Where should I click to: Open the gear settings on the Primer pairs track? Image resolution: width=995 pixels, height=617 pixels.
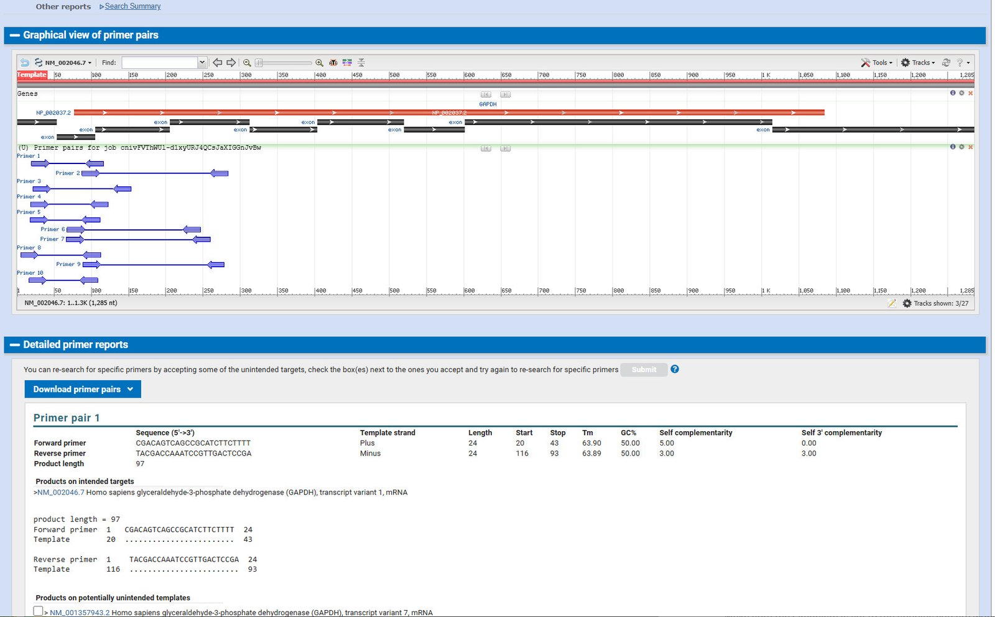tap(961, 147)
